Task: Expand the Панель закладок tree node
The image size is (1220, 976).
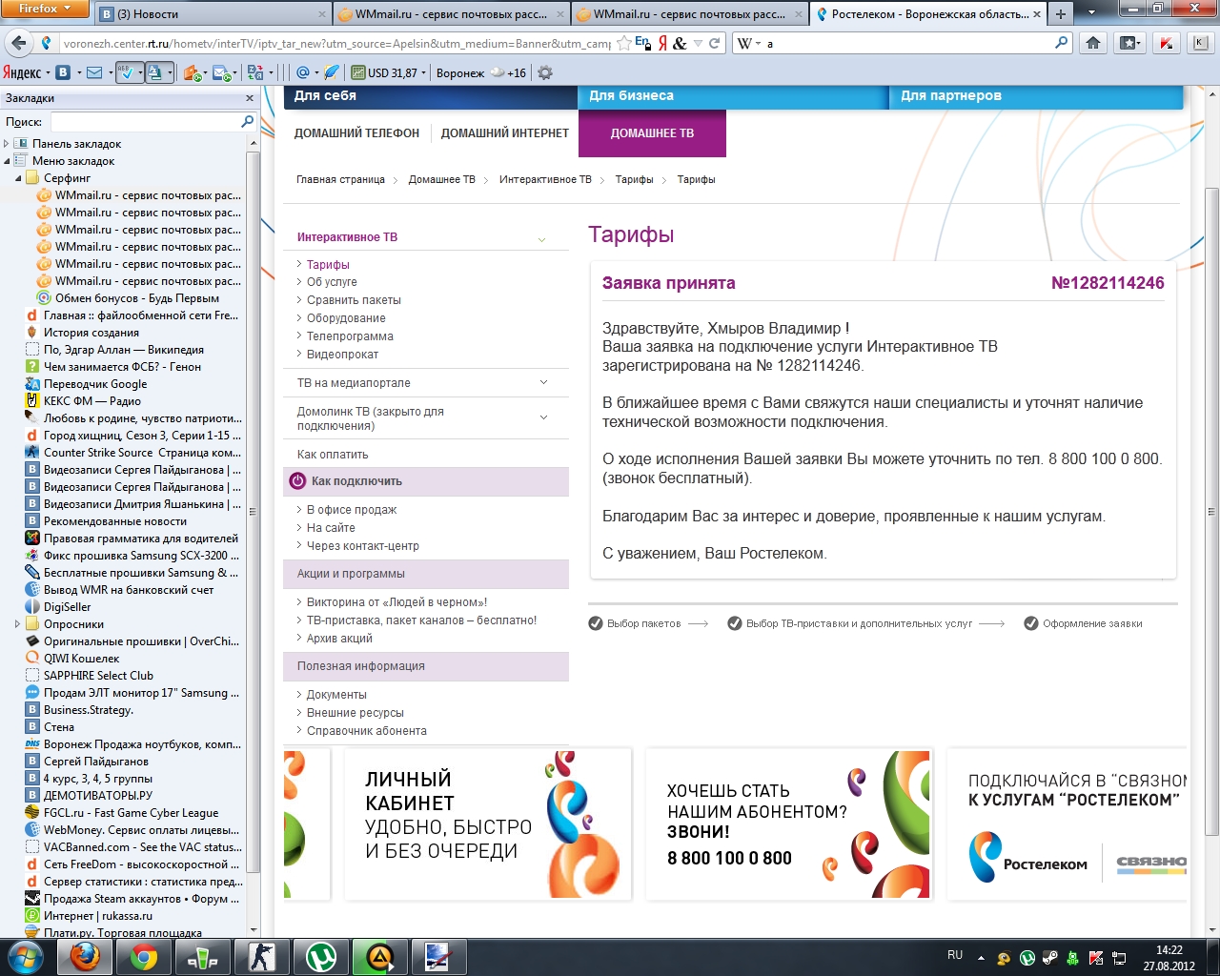Action: tap(7, 144)
